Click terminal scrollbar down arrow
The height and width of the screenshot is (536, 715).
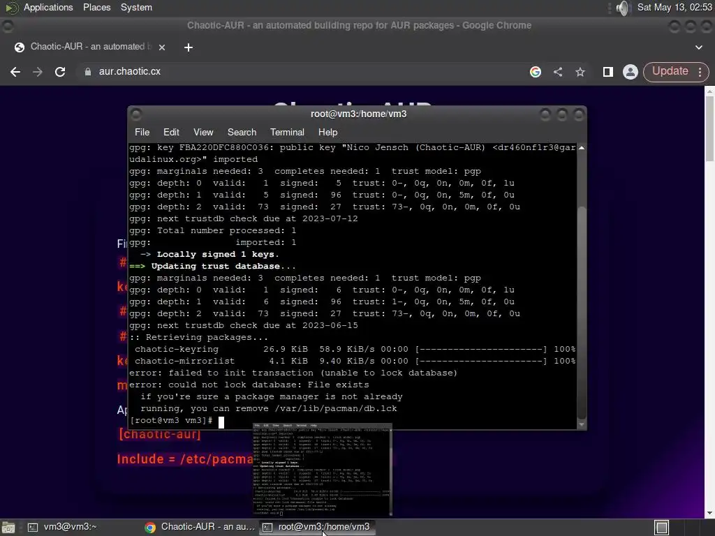tap(582, 424)
